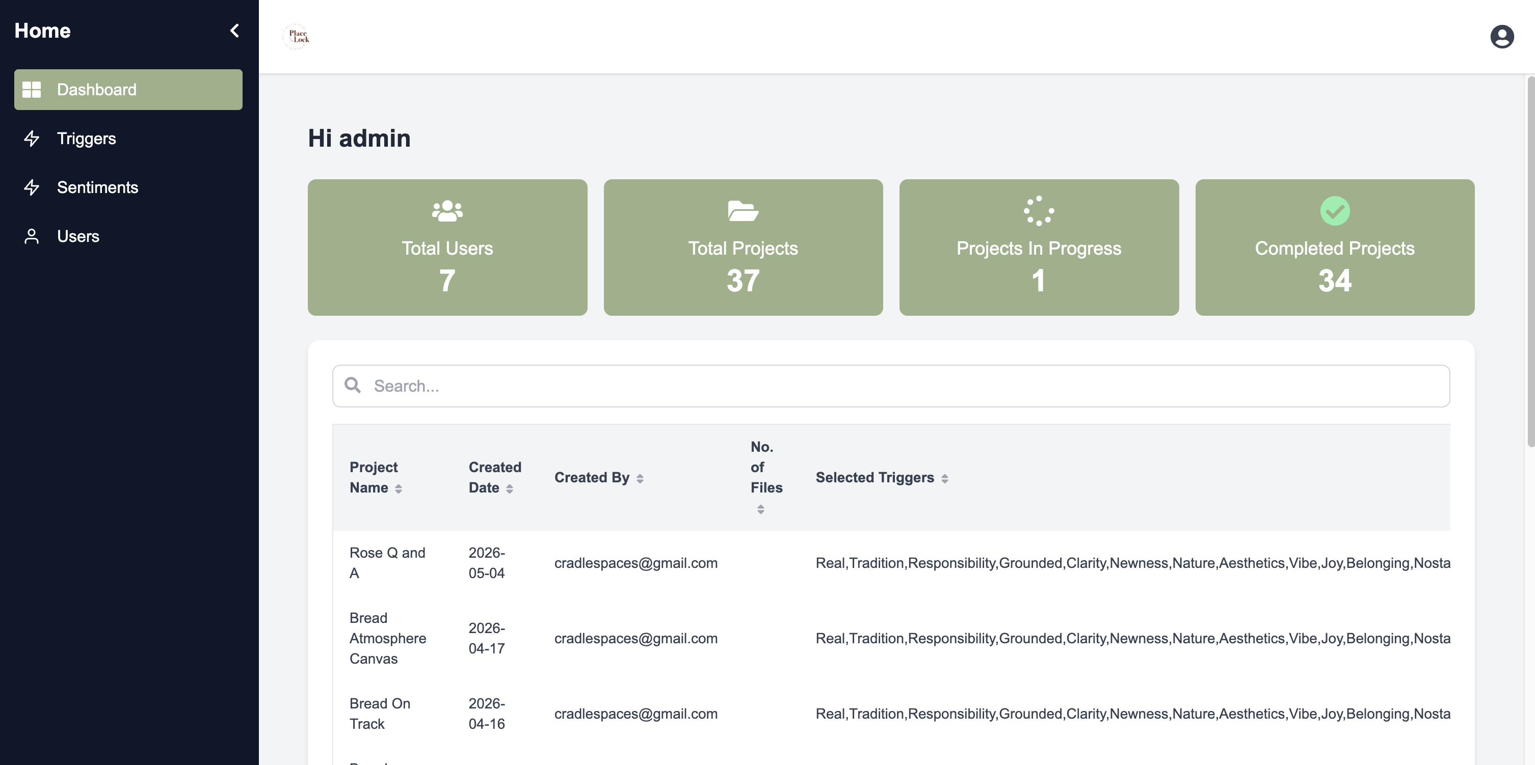Click the Users person icon

click(32, 236)
